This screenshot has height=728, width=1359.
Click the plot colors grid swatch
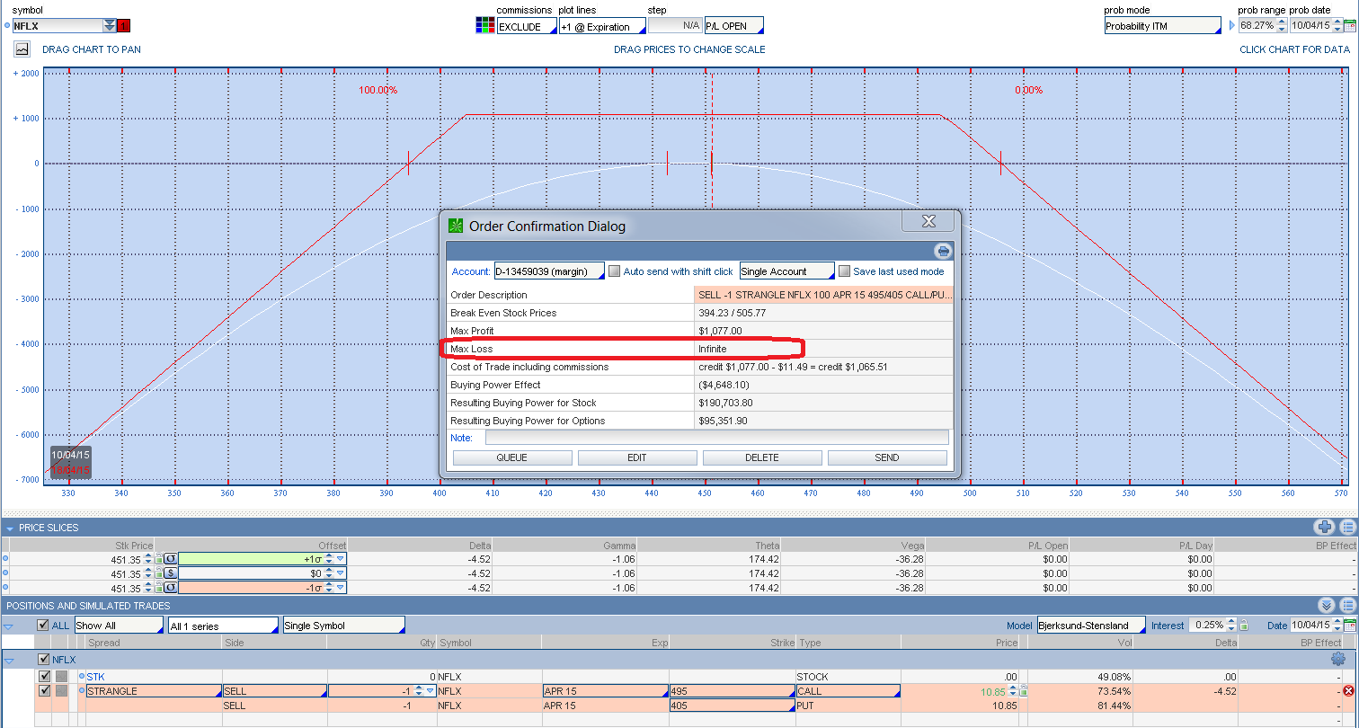coord(484,25)
